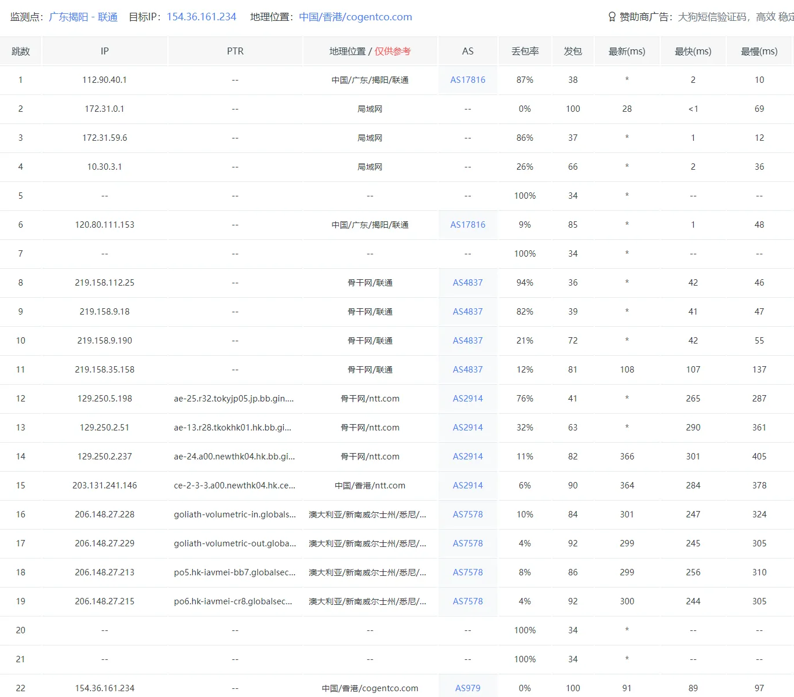Click PTR ae-25.r32.tokyjp05.jp.bb.gin....

click(x=234, y=399)
